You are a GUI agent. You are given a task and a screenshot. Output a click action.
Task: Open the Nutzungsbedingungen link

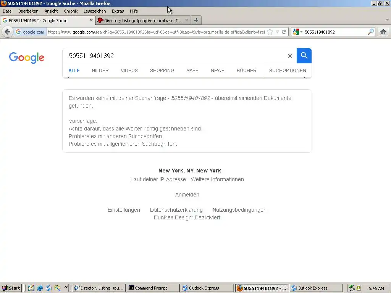point(239,210)
